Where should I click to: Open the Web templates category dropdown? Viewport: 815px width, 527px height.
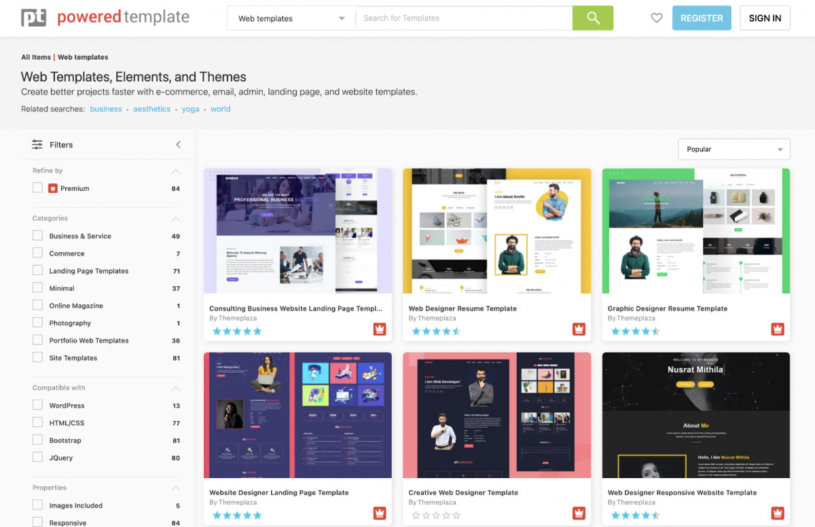[x=291, y=18]
